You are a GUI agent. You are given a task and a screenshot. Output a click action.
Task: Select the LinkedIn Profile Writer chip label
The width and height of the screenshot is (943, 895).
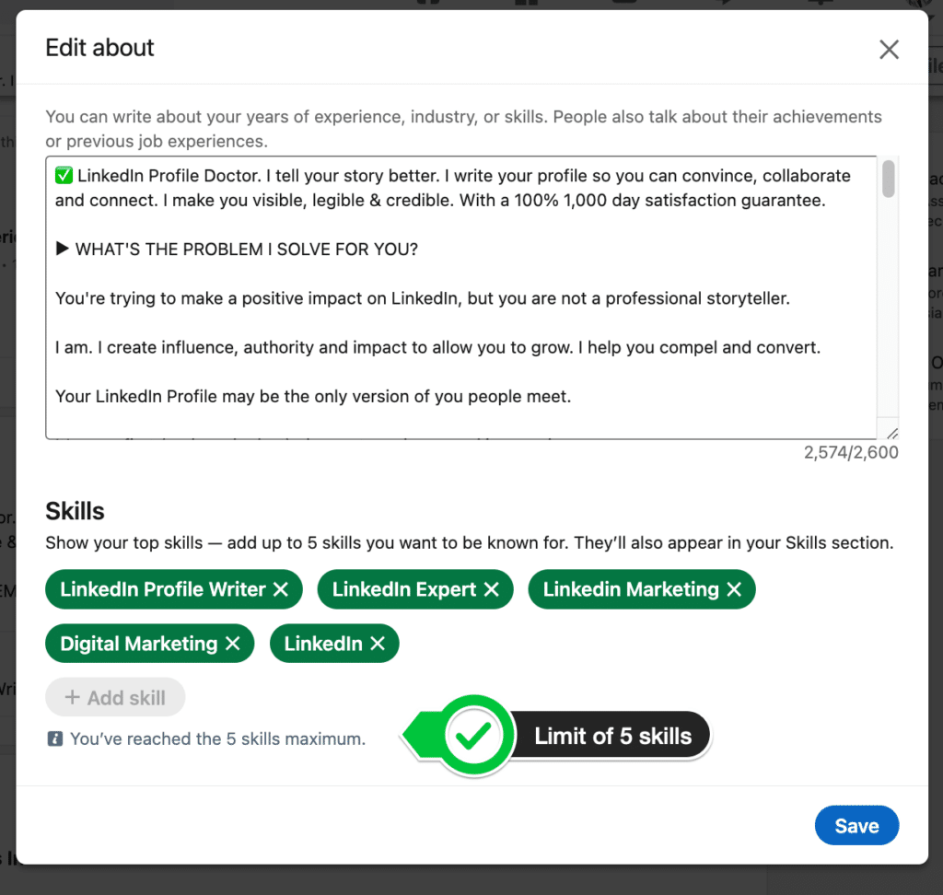pos(162,589)
